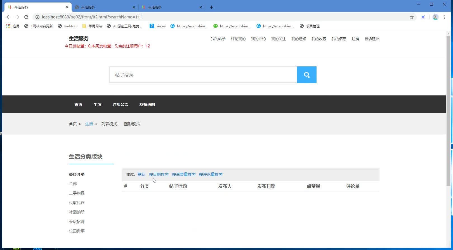Open 我的通知 page
The width and height of the screenshot is (453, 250).
point(299,39)
